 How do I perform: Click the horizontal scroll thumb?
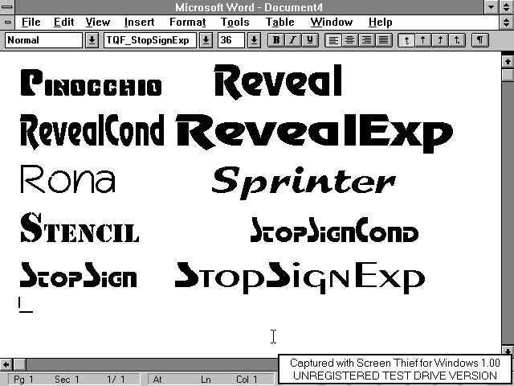coord(19,364)
